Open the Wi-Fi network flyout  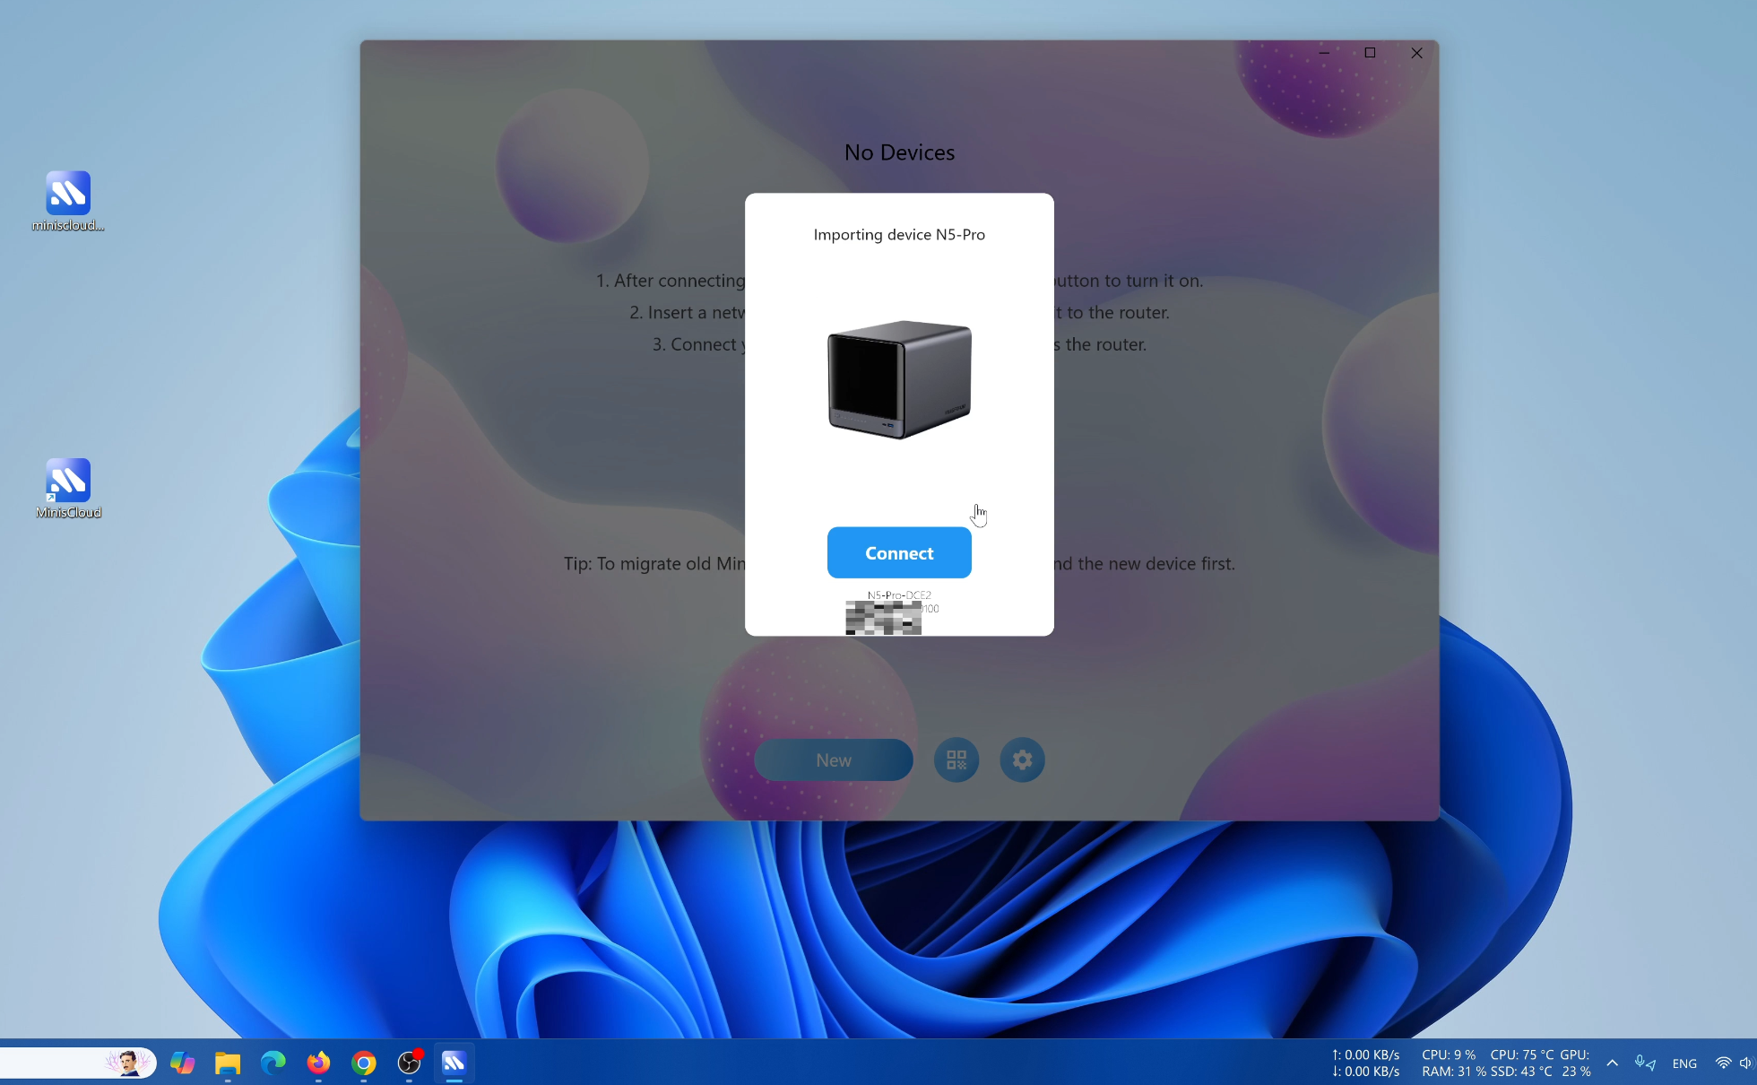[x=1722, y=1063]
